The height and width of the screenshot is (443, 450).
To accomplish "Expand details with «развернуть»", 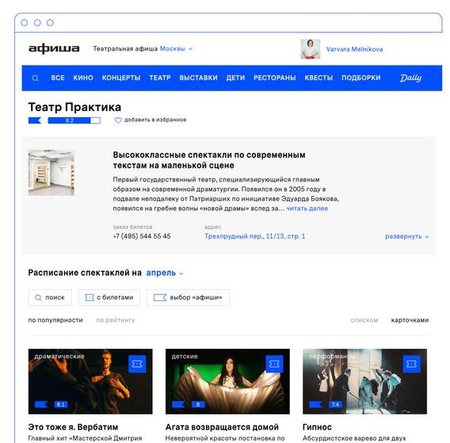I will coord(406,237).
